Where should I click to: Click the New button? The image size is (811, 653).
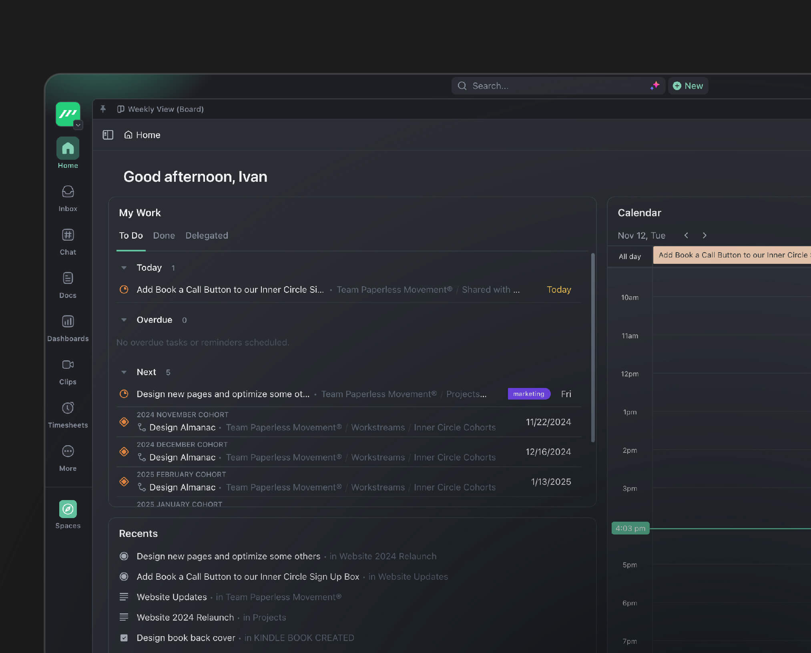[688, 86]
